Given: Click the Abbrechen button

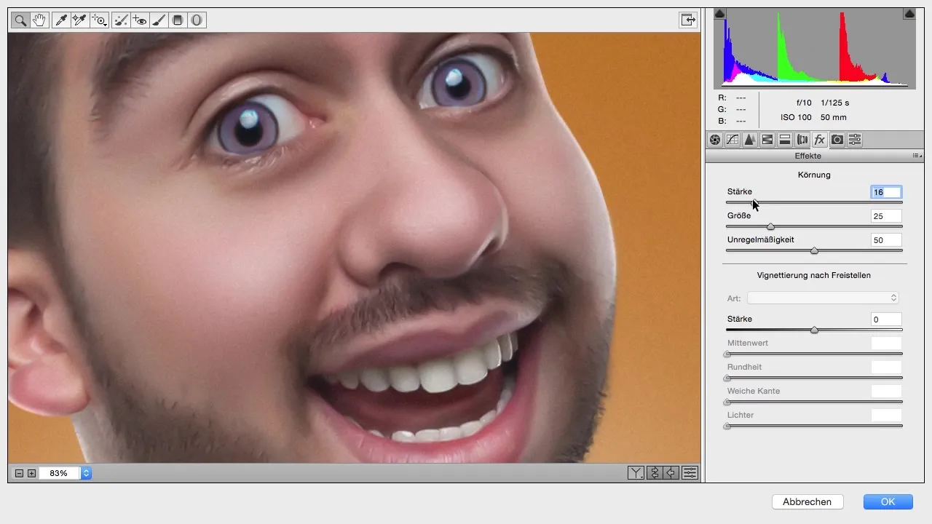Looking at the screenshot, I should click(x=807, y=501).
